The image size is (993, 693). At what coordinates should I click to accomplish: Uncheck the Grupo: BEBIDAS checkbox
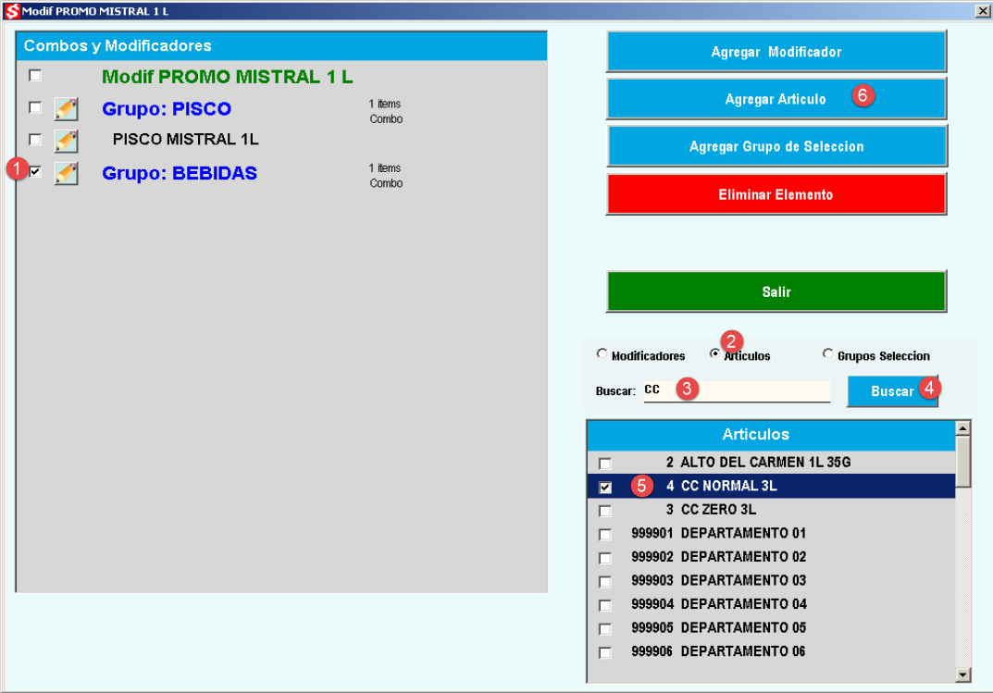35,171
